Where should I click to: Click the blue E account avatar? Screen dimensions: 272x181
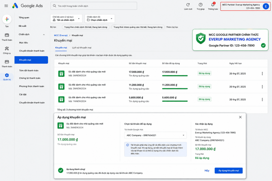[265, 7]
